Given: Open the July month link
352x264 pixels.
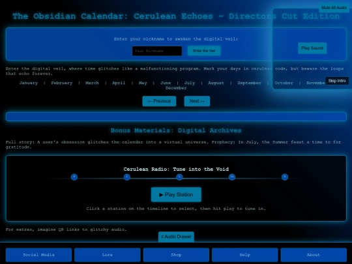Looking at the screenshot, I should (190, 83).
